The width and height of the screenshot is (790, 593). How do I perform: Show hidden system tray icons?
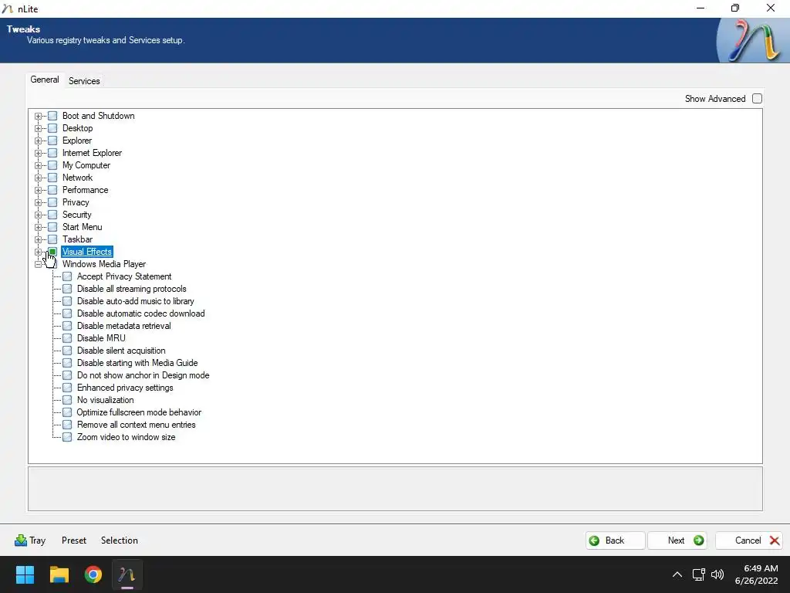[x=677, y=574]
